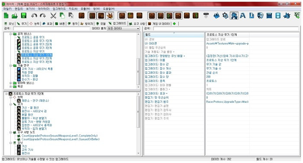Image resolution: width=303 pixels, height=163 pixels.
Task: Collapse the 유닛 node in lower tree
Action: tap(11, 143)
